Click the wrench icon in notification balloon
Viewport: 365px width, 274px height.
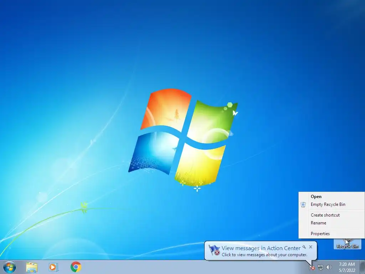click(x=304, y=247)
